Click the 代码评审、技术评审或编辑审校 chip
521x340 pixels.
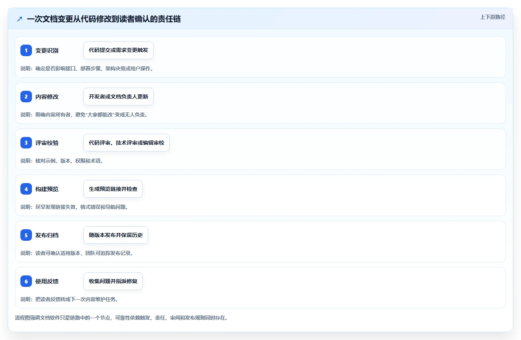pyautogui.click(x=127, y=143)
